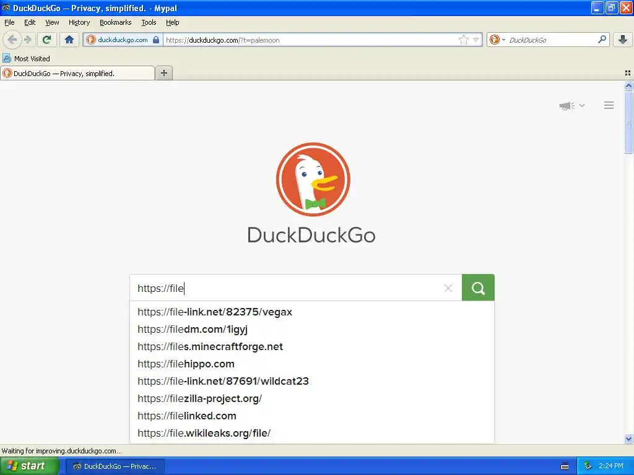Click the DuckDuckGo taskbar window button
634x475 pixels.
(115, 466)
